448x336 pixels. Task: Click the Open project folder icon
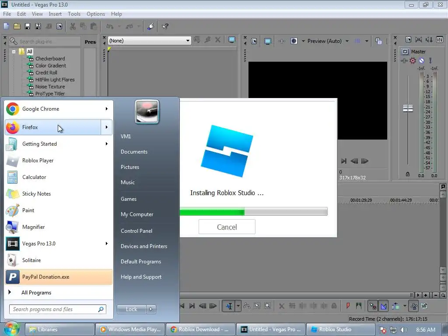click(17, 26)
